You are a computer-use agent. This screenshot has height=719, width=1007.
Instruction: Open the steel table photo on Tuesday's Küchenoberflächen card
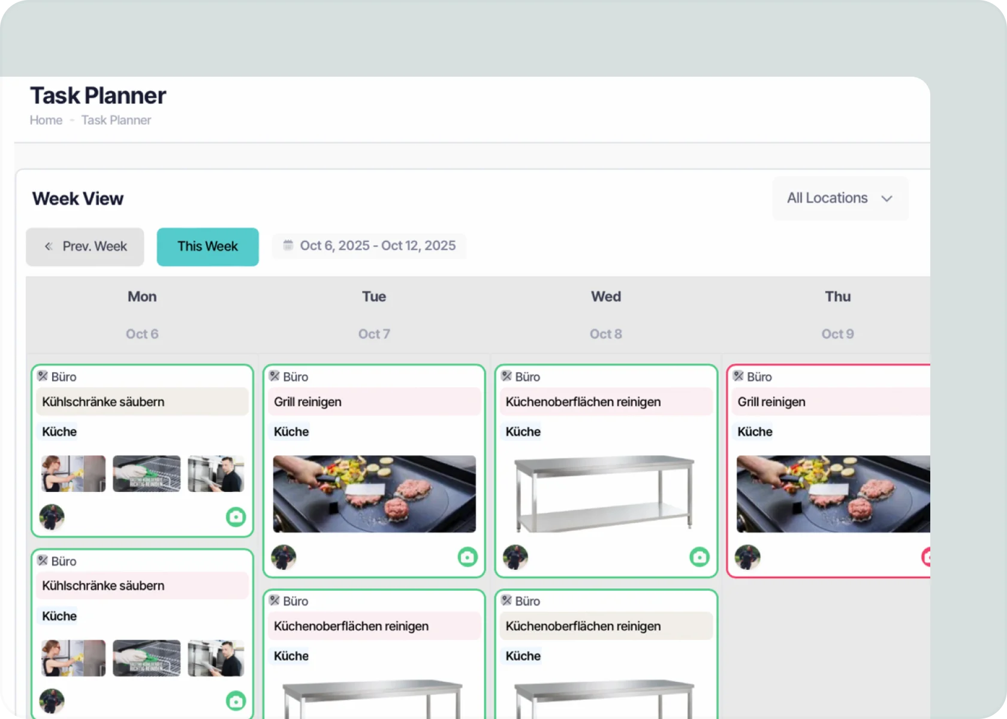pyautogui.click(x=373, y=699)
